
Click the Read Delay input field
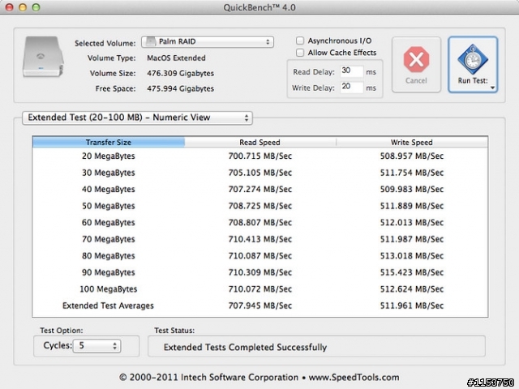(x=351, y=71)
